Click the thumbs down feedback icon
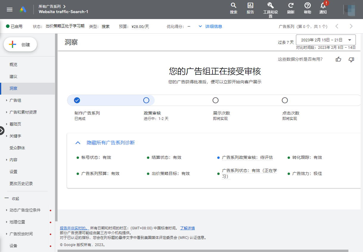The height and width of the screenshot is (252, 363). pyautogui.click(x=351, y=60)
